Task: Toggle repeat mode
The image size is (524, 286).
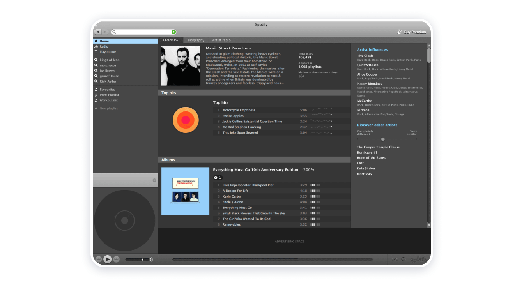Action: pos(404,259)
